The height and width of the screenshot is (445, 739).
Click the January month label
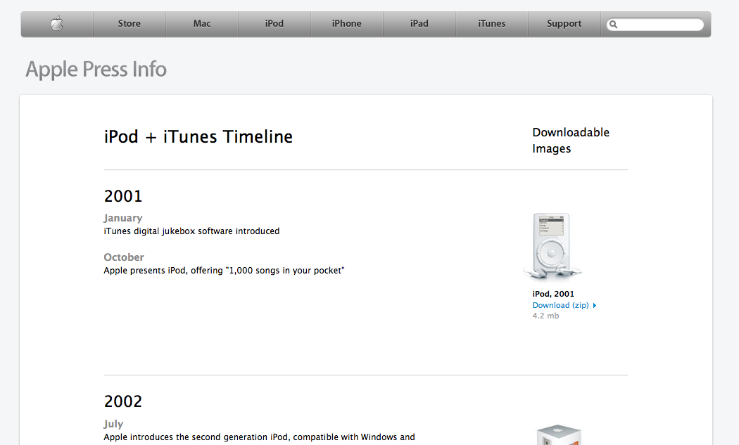pyautogui.click(x=123, y=218)
